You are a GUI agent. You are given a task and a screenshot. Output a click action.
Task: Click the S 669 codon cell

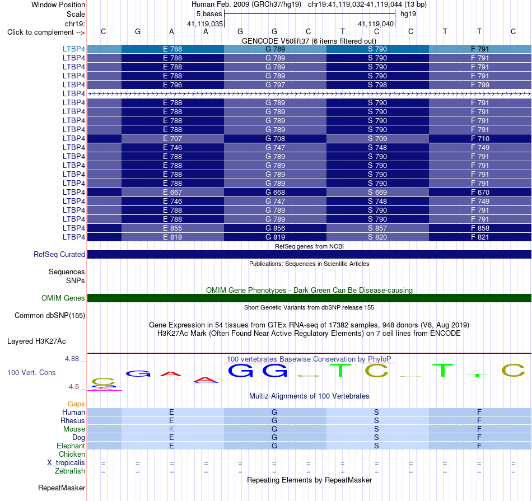coord(377,193)
